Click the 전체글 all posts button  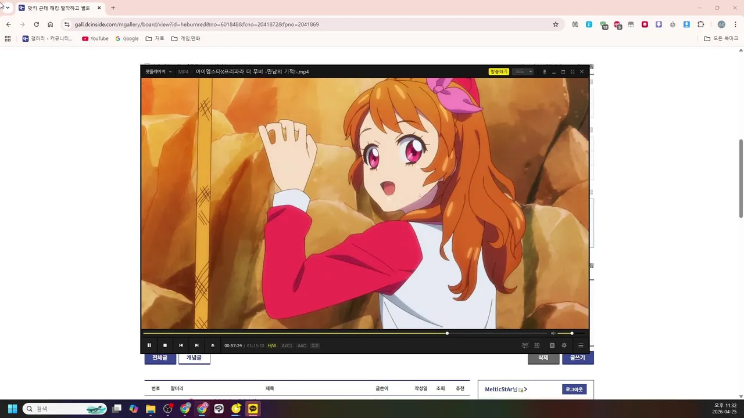pos(160,358)
